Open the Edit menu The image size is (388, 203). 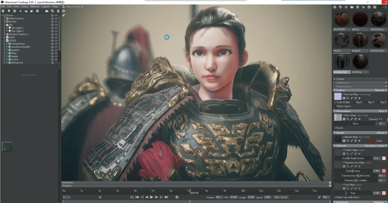click(x=9, y=6)
